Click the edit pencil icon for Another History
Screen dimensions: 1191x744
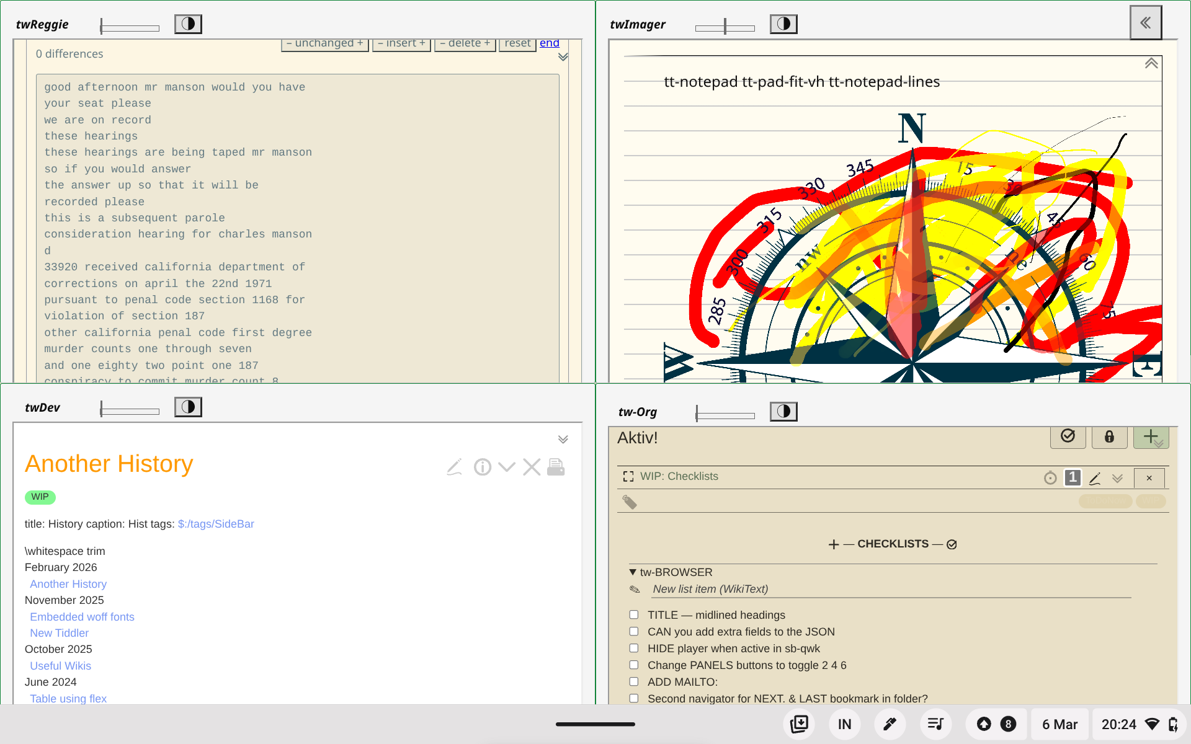[x=454, y=467]
